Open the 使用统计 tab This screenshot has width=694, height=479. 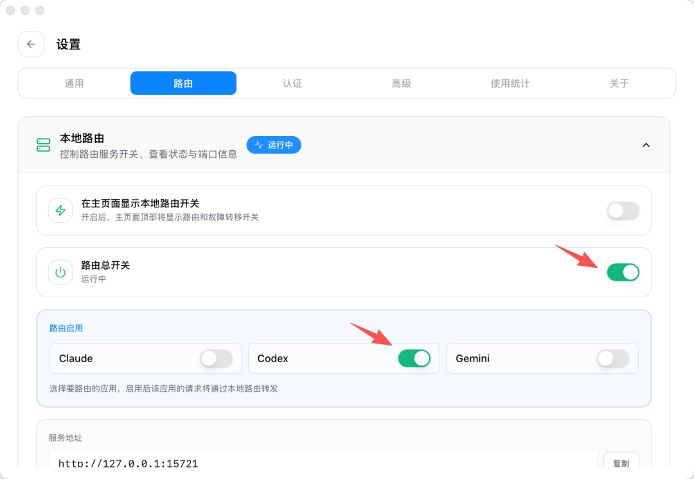(510, 83)
